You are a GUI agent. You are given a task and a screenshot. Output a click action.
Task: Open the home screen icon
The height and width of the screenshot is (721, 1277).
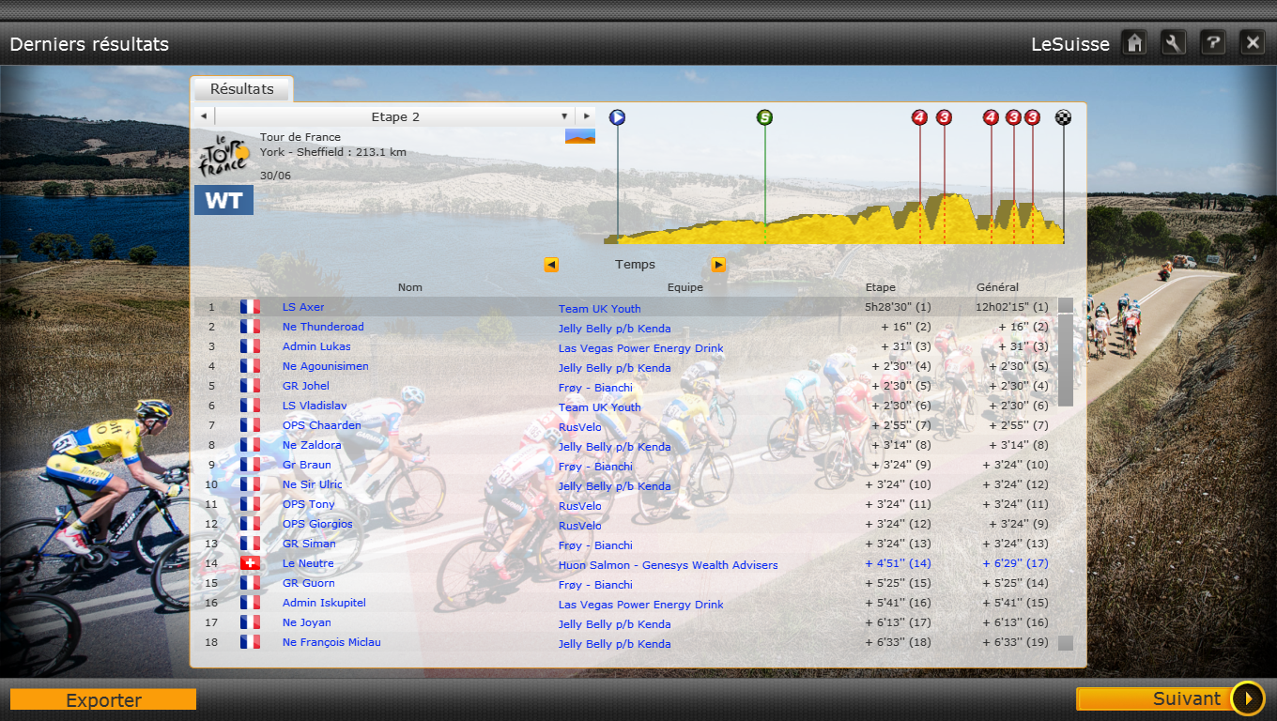click(1134, 43)
